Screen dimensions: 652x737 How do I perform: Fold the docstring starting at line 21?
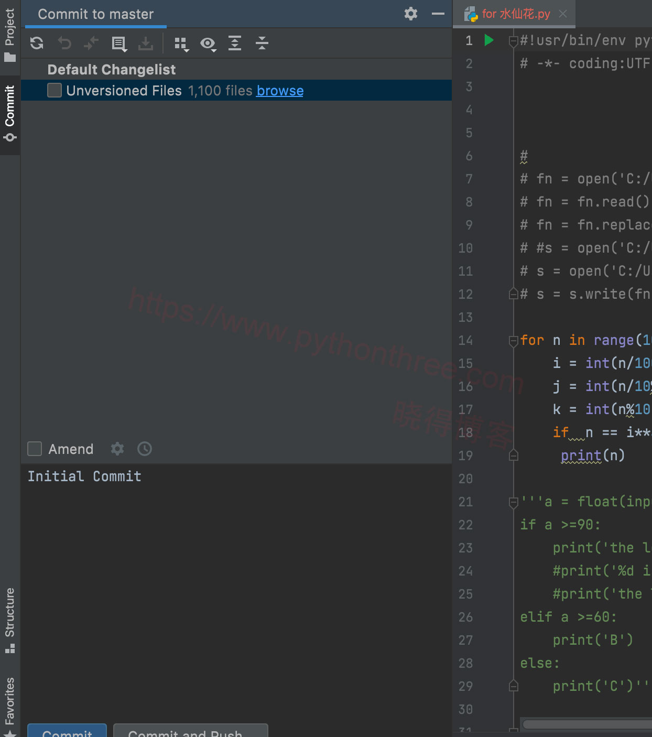514,503
